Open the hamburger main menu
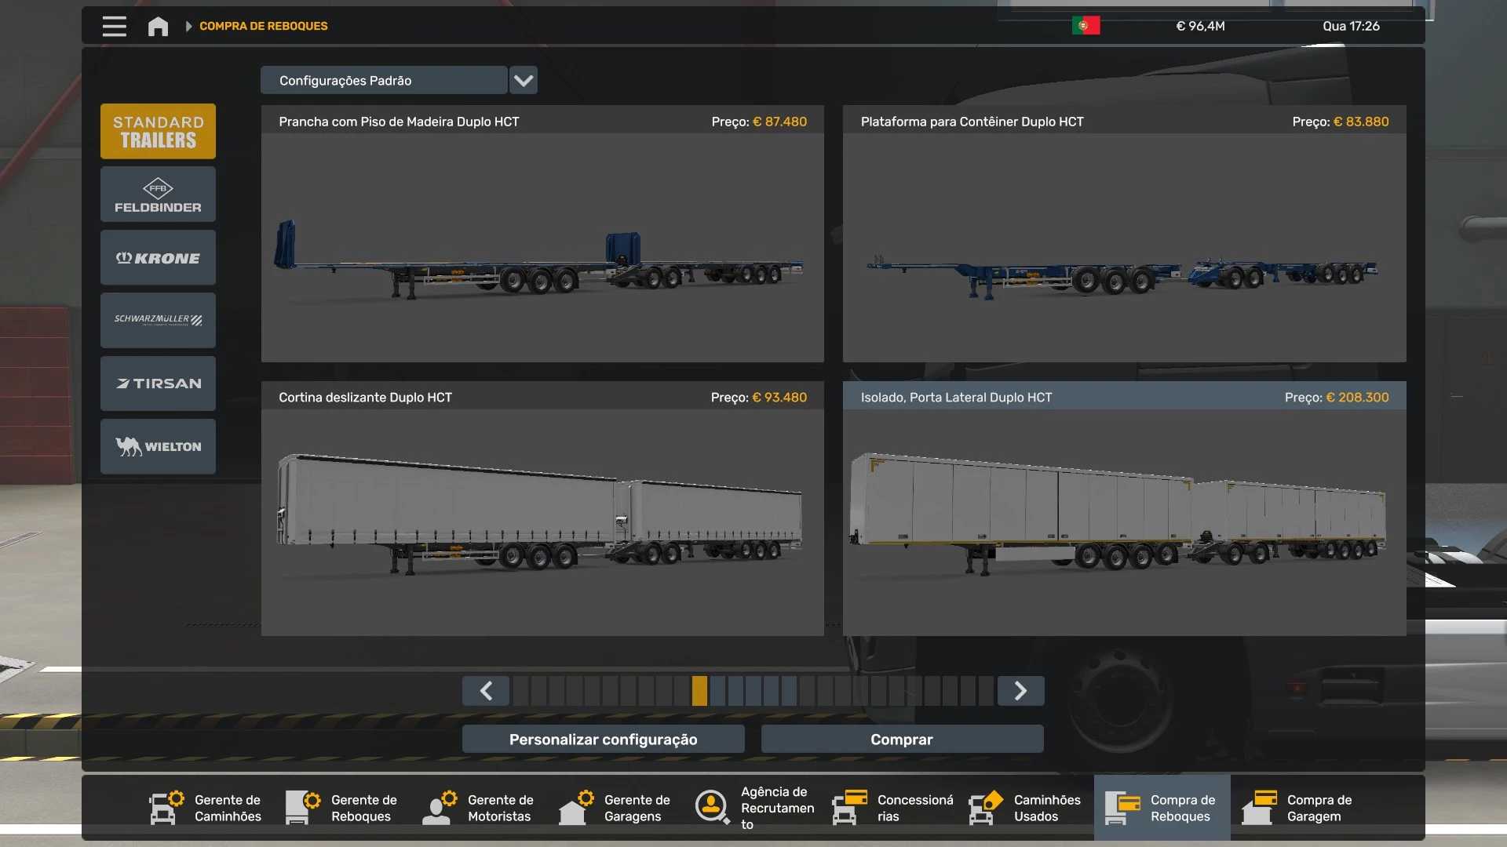1507x847 pixels. coord(114,26)
